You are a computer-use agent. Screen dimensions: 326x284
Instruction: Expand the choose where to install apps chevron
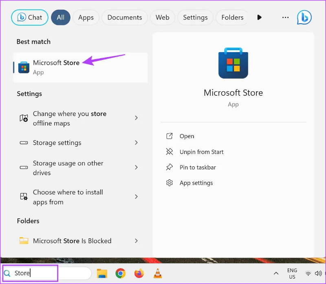point(136,196)
